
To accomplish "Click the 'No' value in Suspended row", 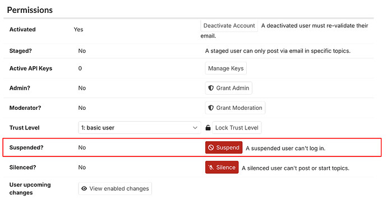I will pos(82,147).
